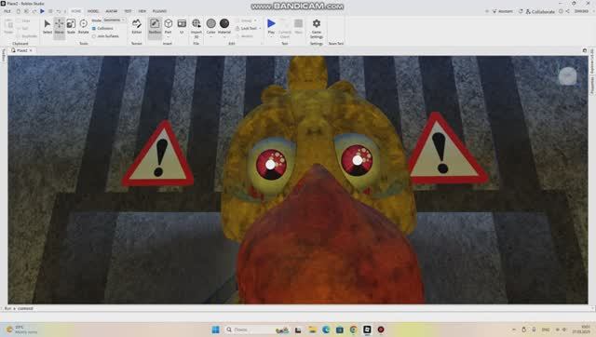The image size is (596, 337).
Task: Open the Mode Geometric dropdown
Action: [x=114, y=20]
